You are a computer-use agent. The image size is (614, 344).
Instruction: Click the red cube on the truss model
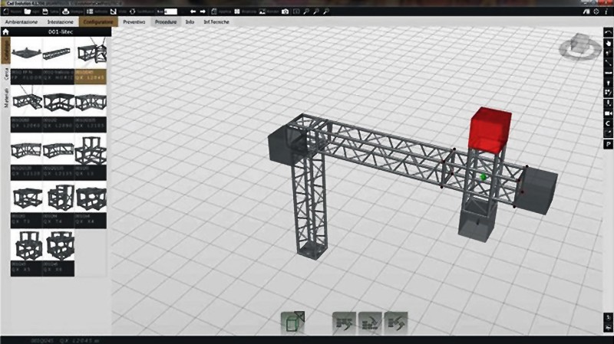pyautogui.click(x=490, y=127)
